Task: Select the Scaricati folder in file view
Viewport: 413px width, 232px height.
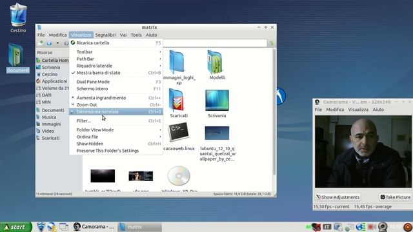Action: tap(176, 100)
